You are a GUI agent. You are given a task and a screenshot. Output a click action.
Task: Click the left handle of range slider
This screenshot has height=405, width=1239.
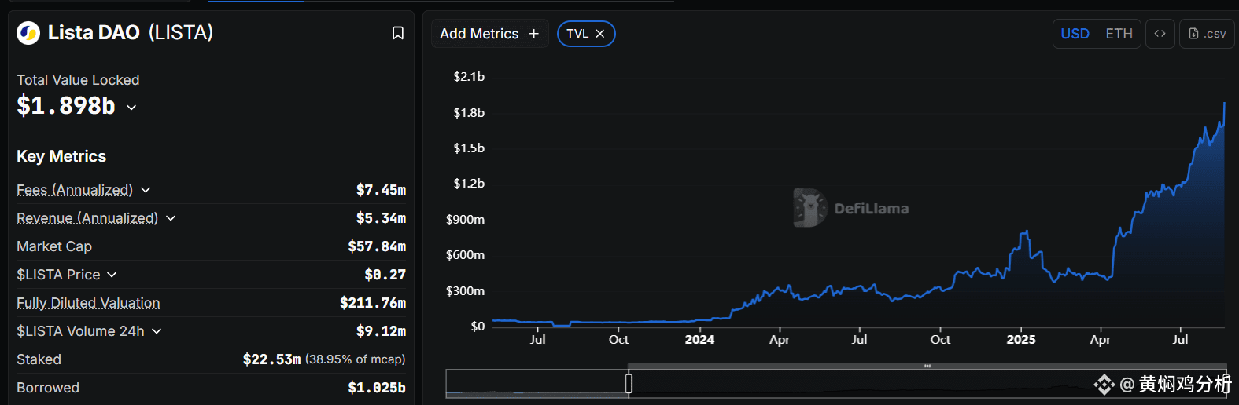click(629, 383)
